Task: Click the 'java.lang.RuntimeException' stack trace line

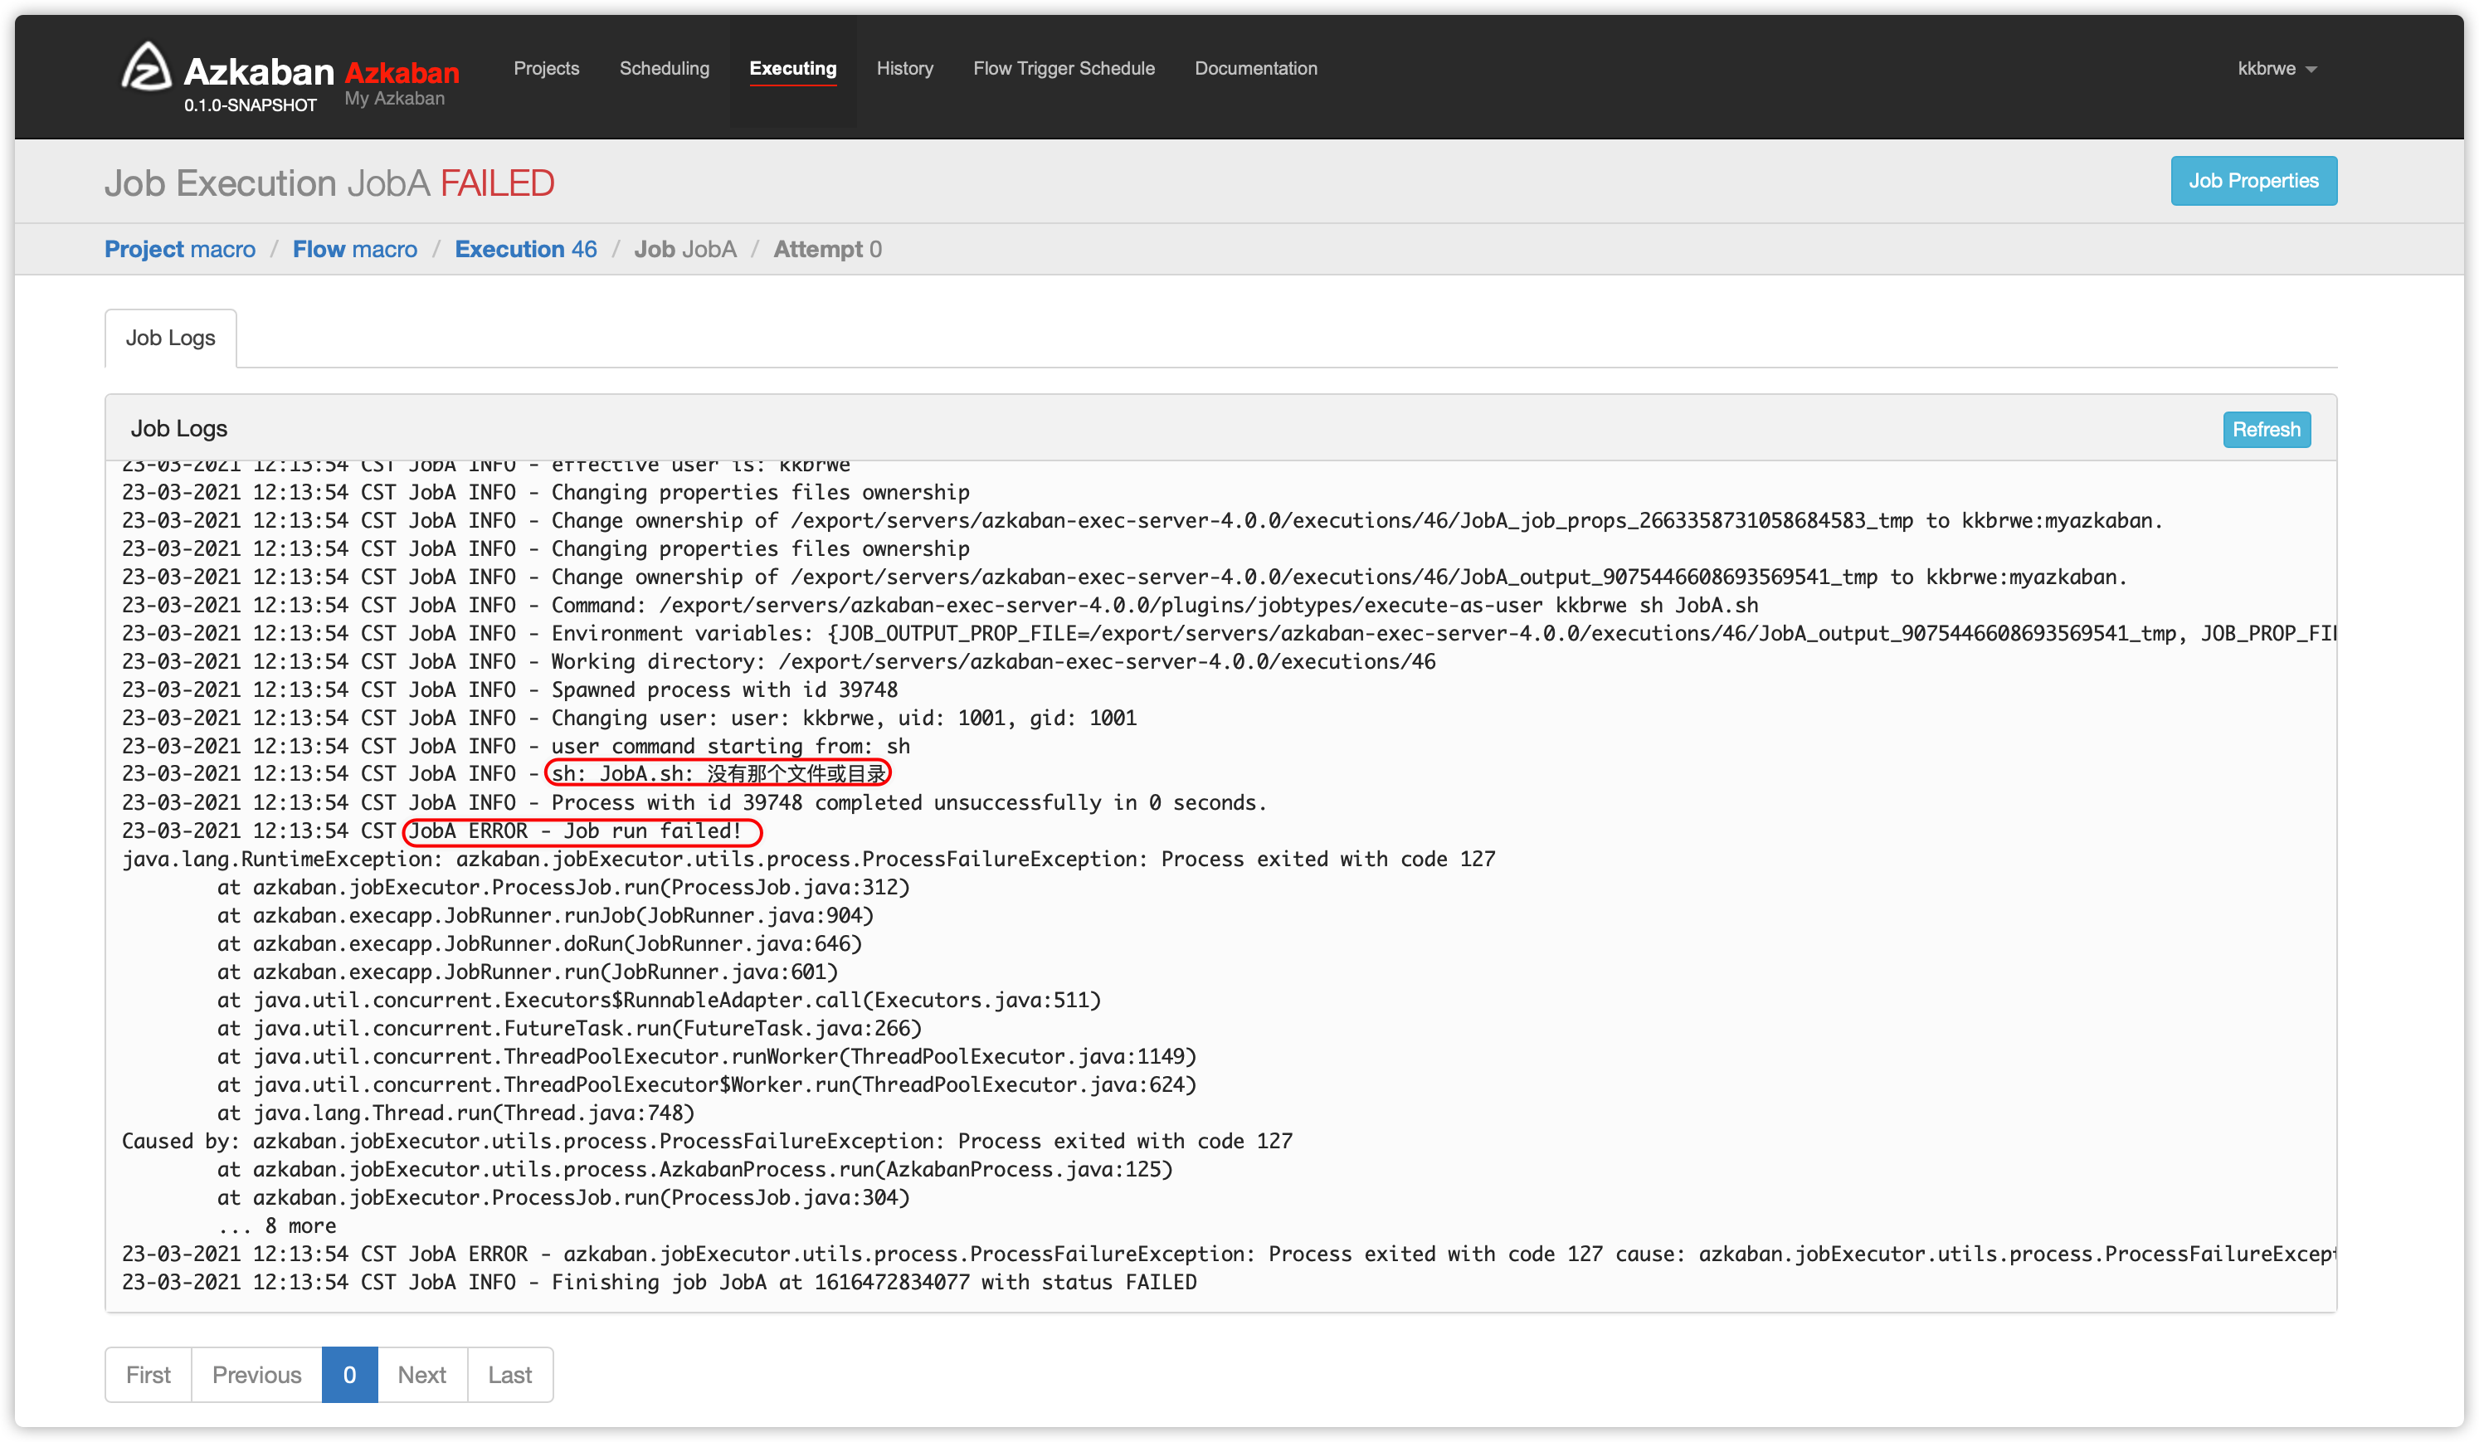Action: (809, 859)
